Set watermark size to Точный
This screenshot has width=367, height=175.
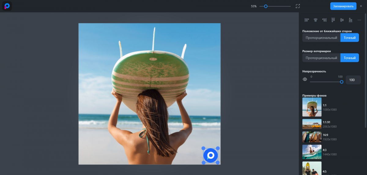point(350,58)
